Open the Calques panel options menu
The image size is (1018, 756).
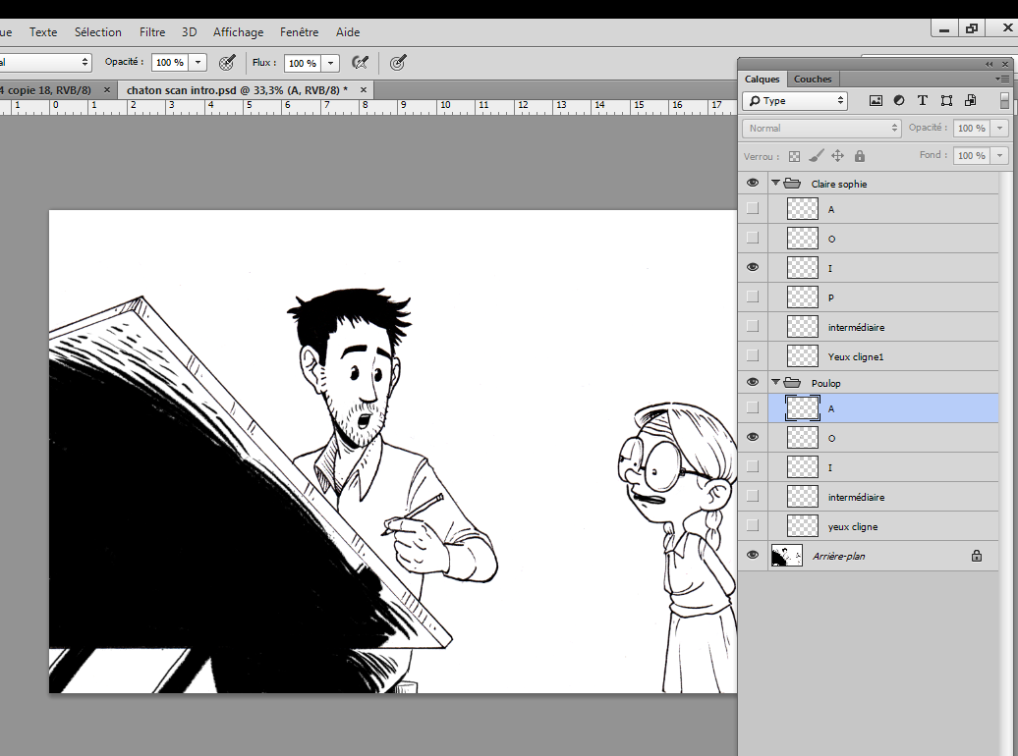(x=1002, y=79)
